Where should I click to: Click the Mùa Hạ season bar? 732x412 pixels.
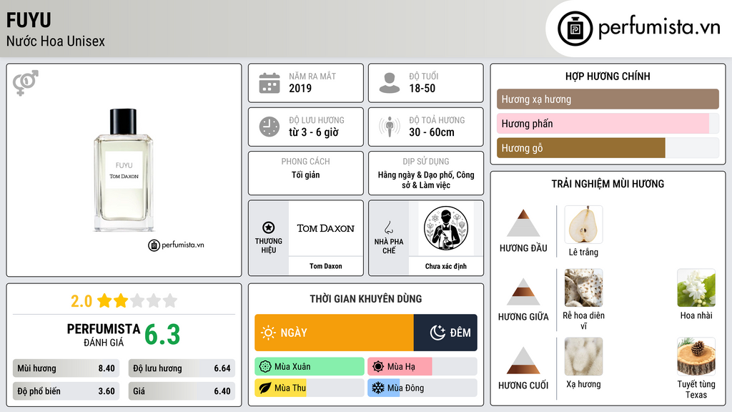point(422,367)
